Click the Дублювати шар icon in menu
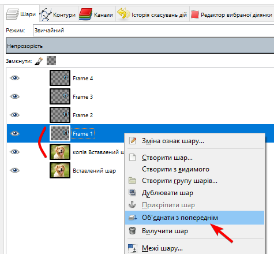This screenshot has width=274, height=254. [132, 192]
